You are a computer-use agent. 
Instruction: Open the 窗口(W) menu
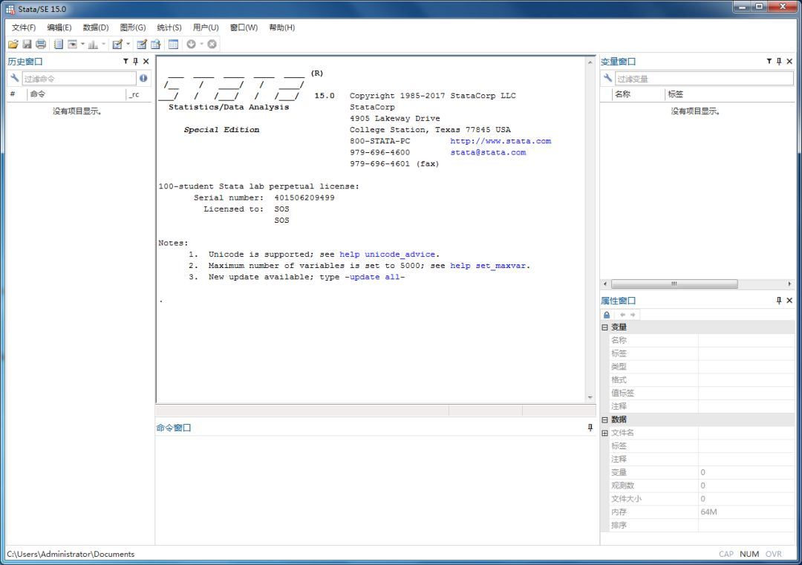244,27
